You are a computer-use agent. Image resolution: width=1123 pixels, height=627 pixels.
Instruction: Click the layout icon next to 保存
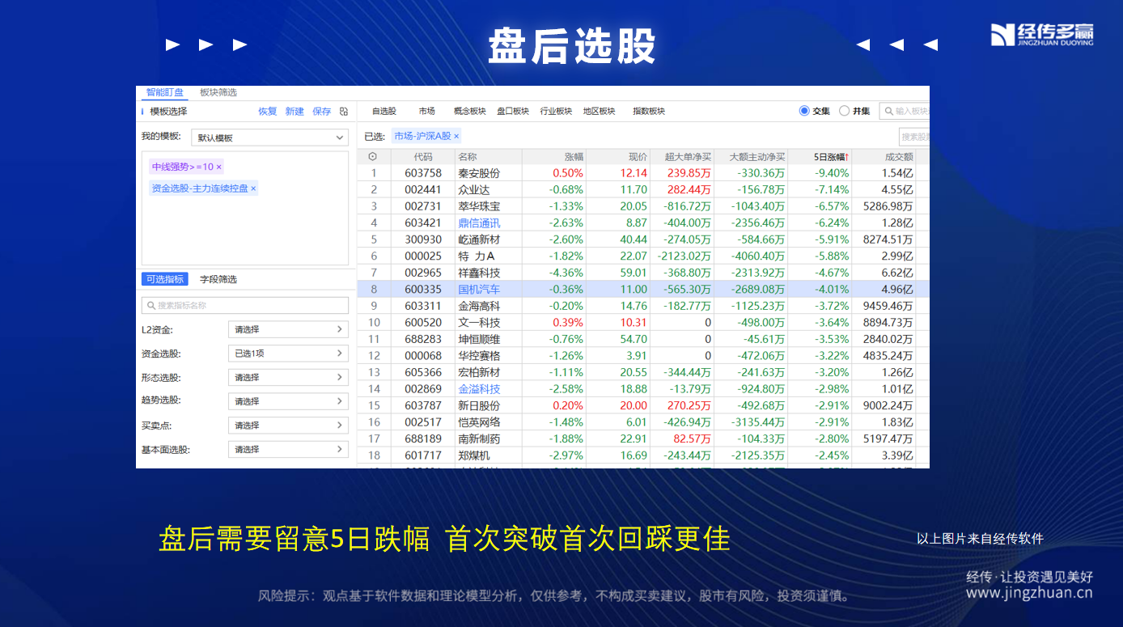(344, 112)
